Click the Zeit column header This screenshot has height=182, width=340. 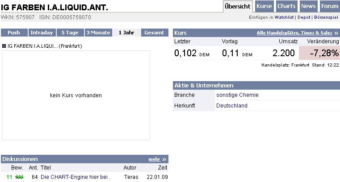pos(163,168)
